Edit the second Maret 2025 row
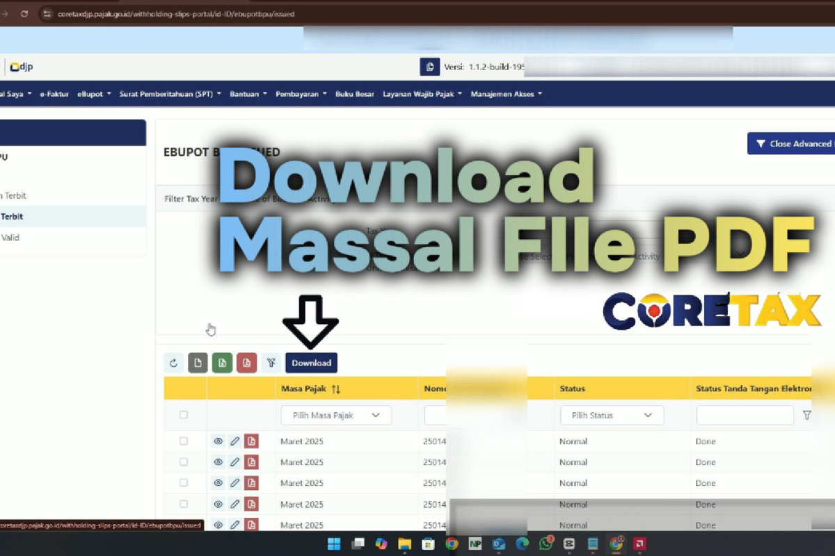The height and width of the screenshot is (556, 835). click(x=235, y=461)
